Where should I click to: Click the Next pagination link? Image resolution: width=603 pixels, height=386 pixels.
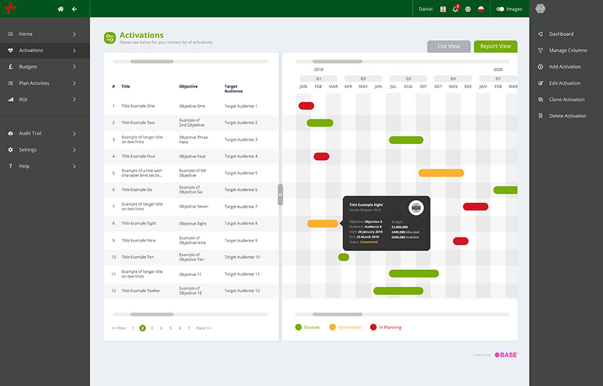click(203, 328)
